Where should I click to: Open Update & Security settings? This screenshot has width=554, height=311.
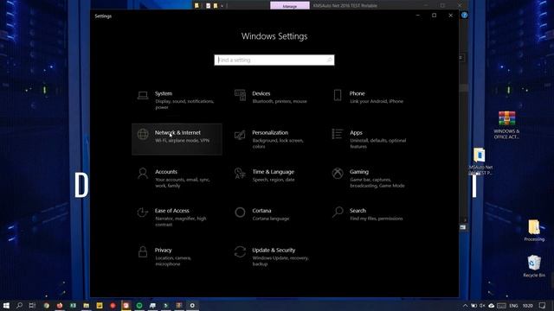(x=274, y=257)
